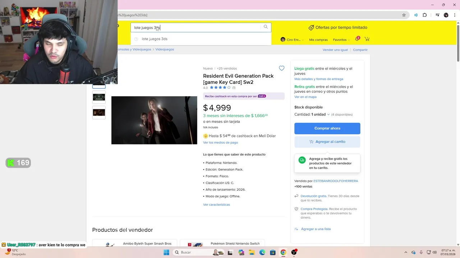Click the Compartir link
Image resolution: width=460 pixels, height=258 pixels.
[x=360, y=50]
